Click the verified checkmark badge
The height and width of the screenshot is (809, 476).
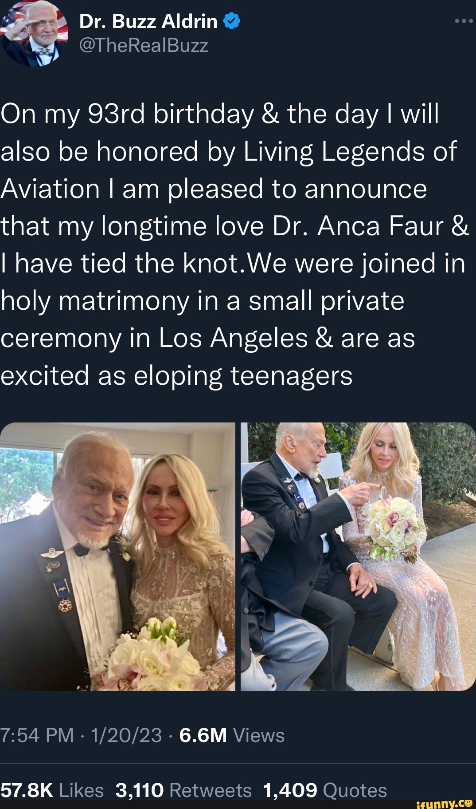(x=230, y=20)
